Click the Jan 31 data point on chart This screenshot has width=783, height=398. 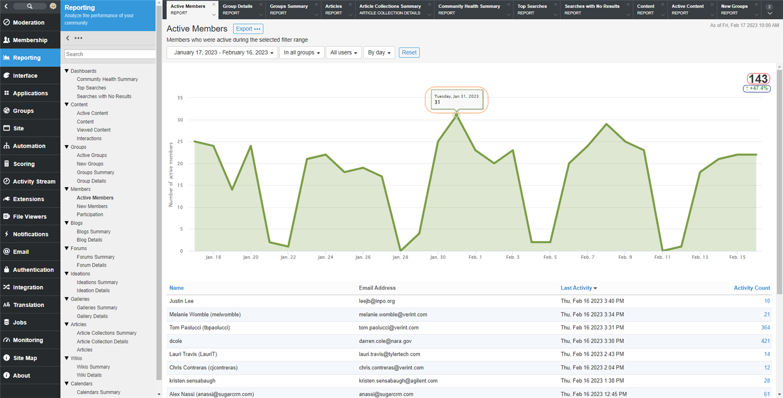click(456, 115)
